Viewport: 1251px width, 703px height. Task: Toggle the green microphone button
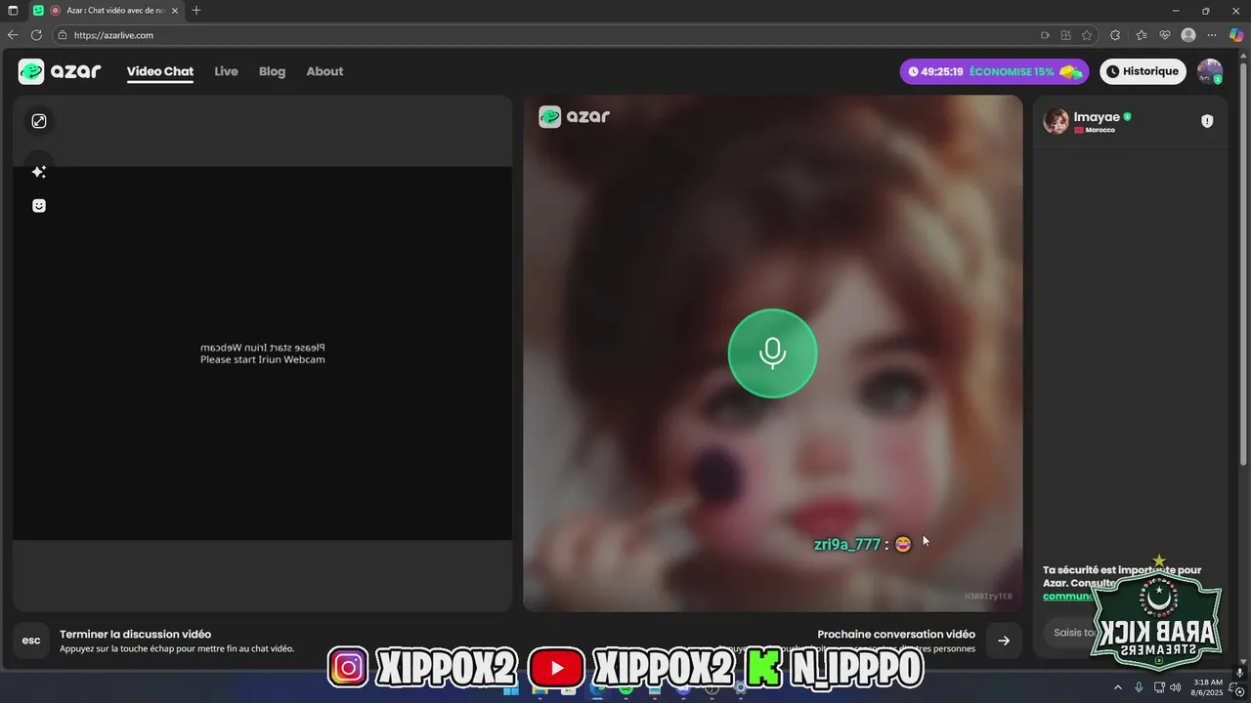tap(772, 353)
